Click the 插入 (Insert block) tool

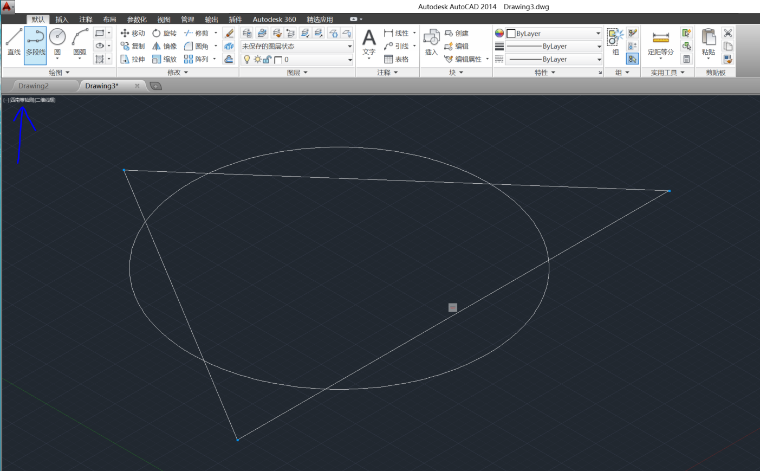coord(431,42)
